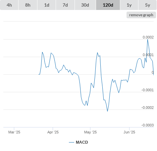Click the -0.0002 y-axis value
The width and height of the screenshot is (157, 151).
[147, 108]
